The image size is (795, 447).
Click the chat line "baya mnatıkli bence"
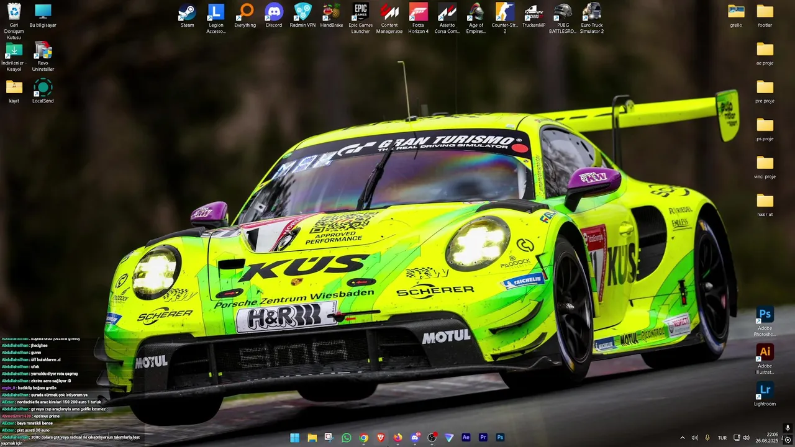click(35, 423)
